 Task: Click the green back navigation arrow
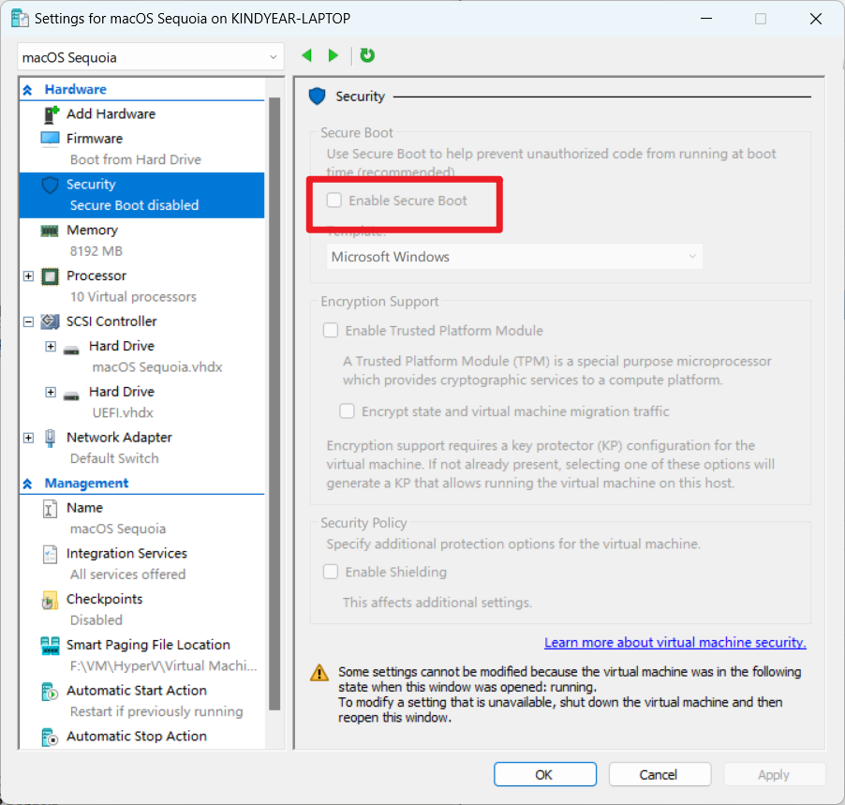pos(307,55)
